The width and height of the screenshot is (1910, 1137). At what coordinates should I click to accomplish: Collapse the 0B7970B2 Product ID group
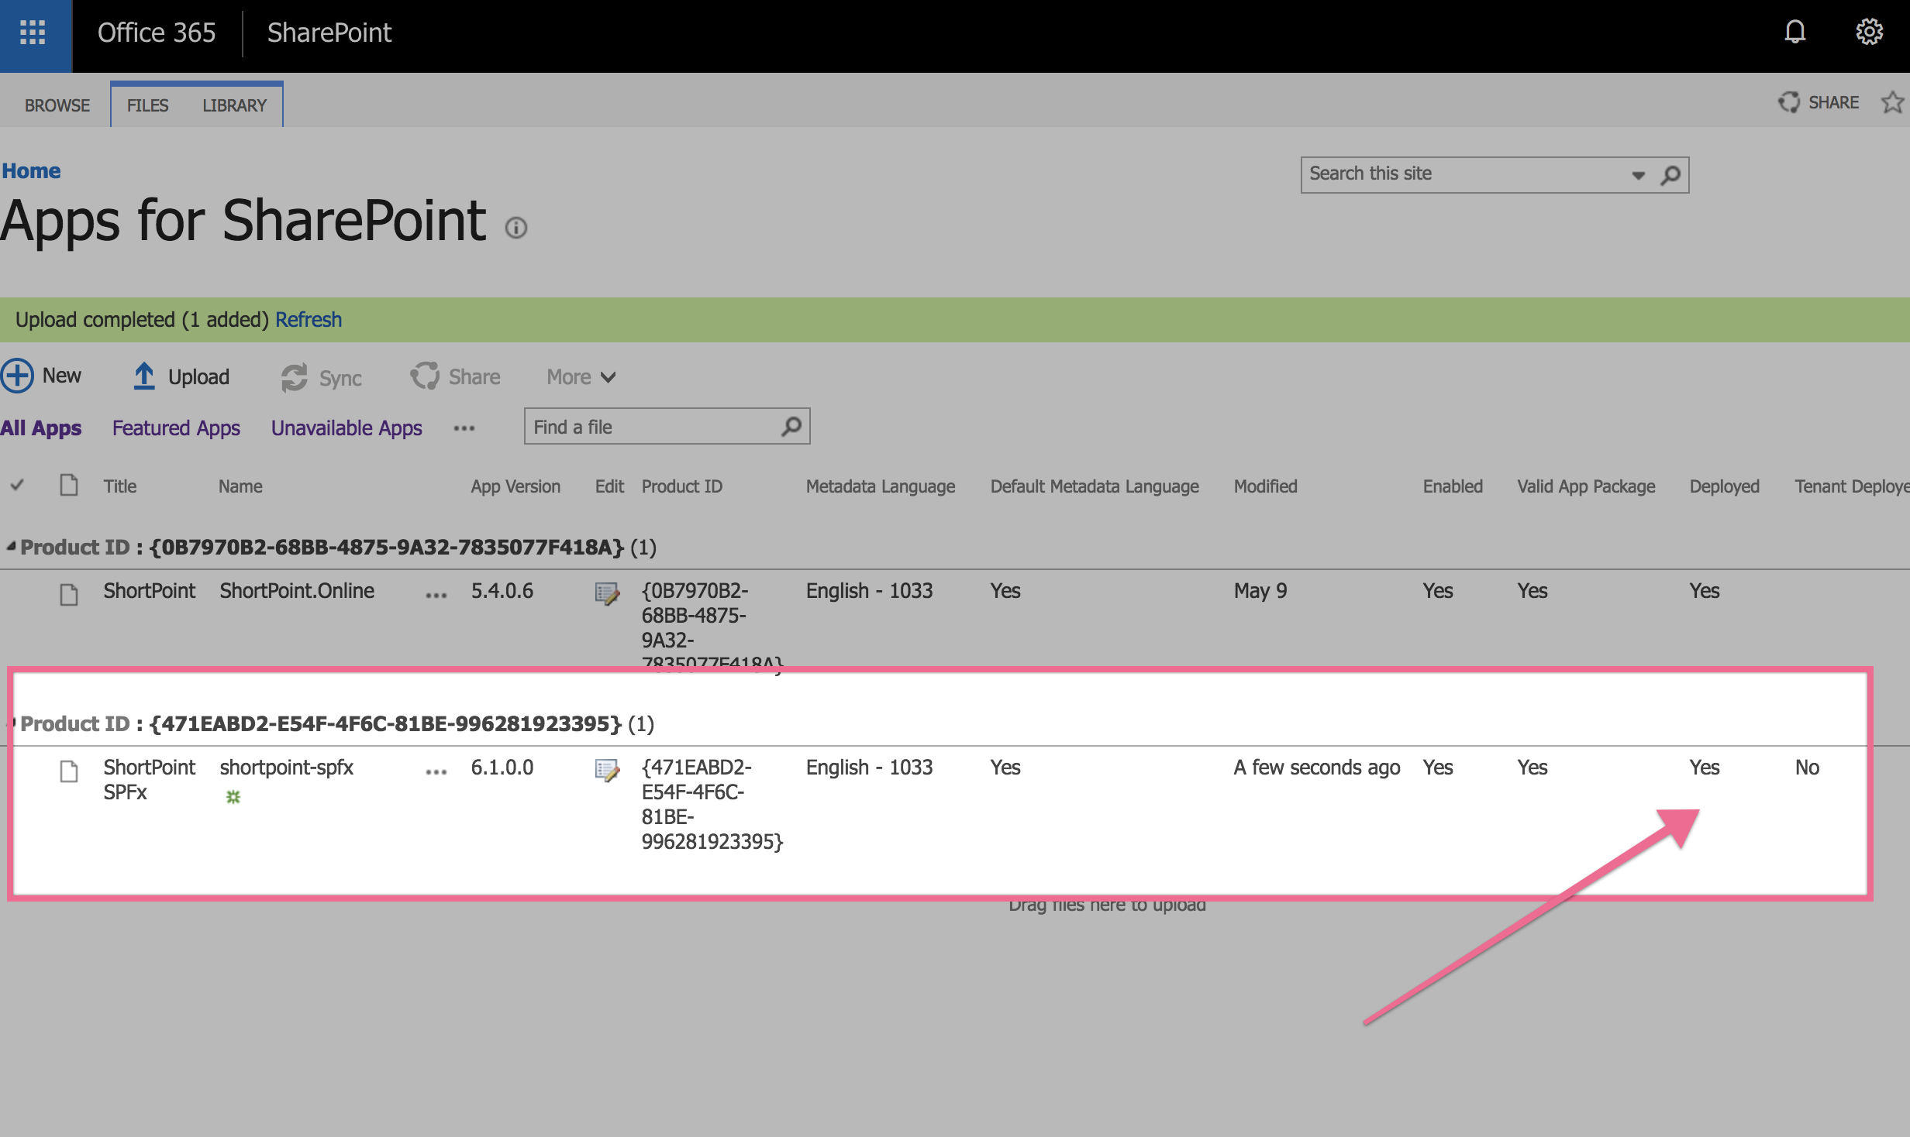click(11, 547)
